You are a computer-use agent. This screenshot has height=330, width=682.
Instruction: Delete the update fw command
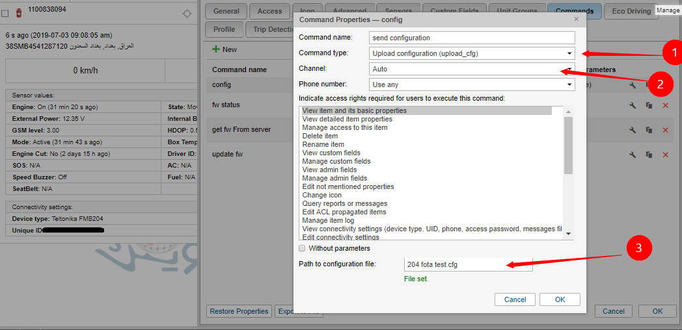pos(665,155)
